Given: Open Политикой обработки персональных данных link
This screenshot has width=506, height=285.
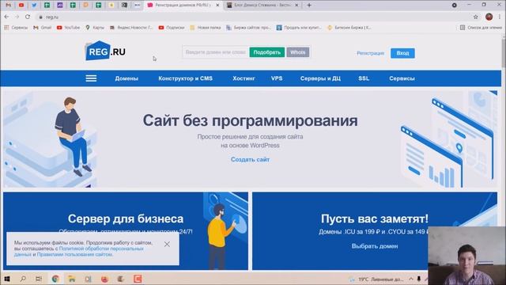Looking at the screenshot, I should [101, 249].
